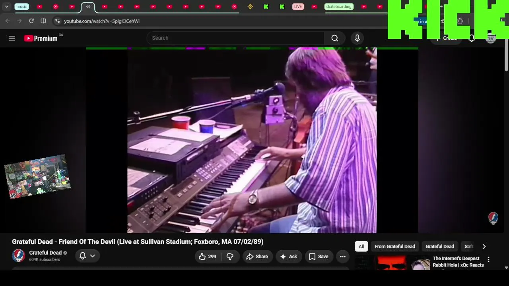The height and width of the screenshot is (286, 509).
Task: View site information for youtube.com
Action: click(x=57, y=21)
